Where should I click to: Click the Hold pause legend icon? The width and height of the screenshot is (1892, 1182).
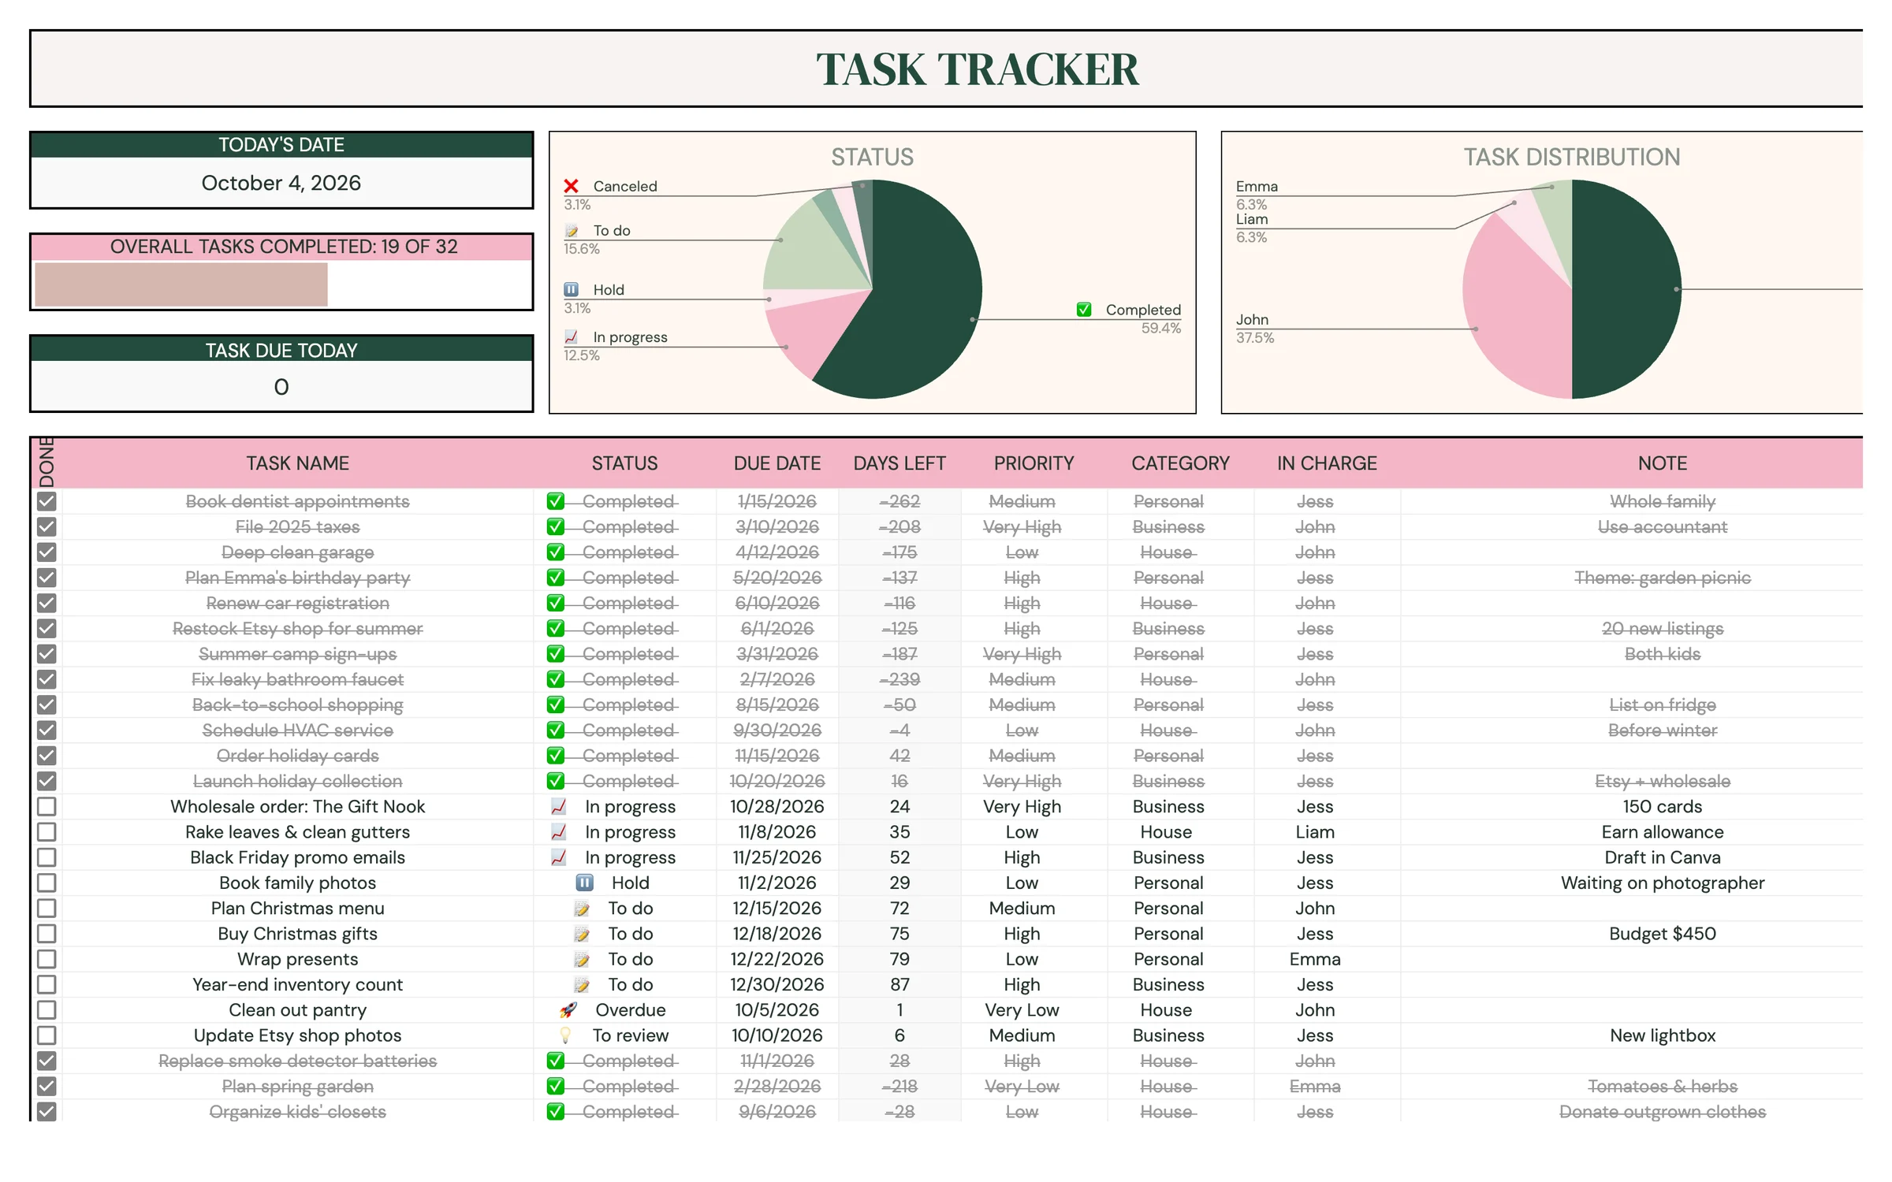pyautogui.click(x=572, y=289)
